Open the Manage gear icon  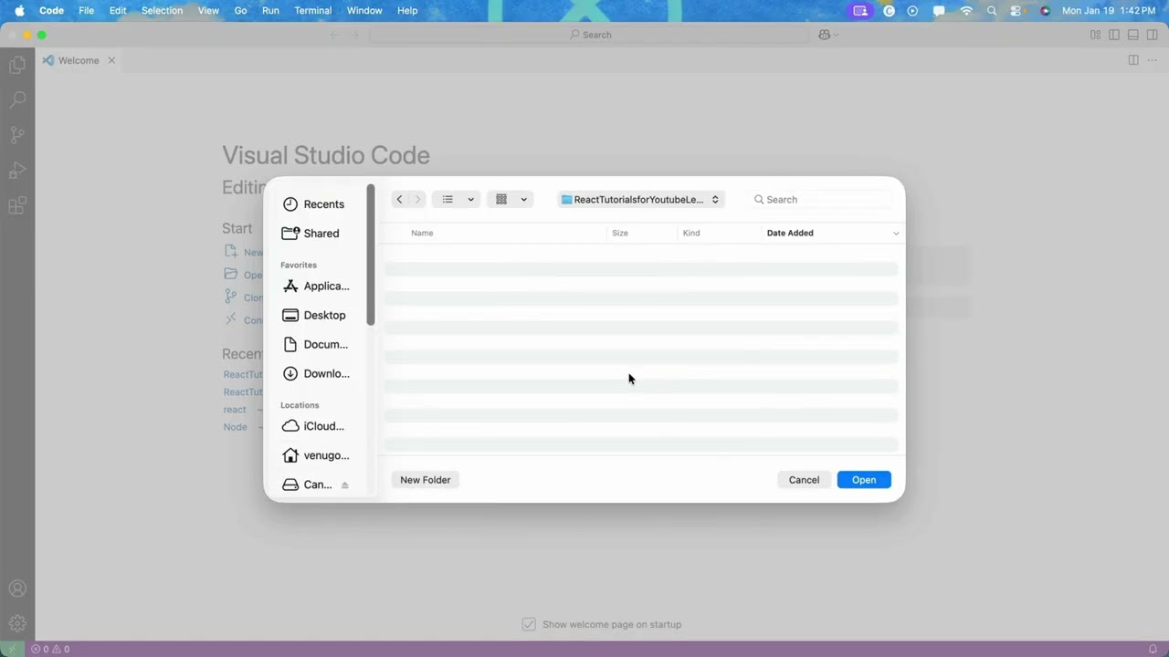pos(16,624)
